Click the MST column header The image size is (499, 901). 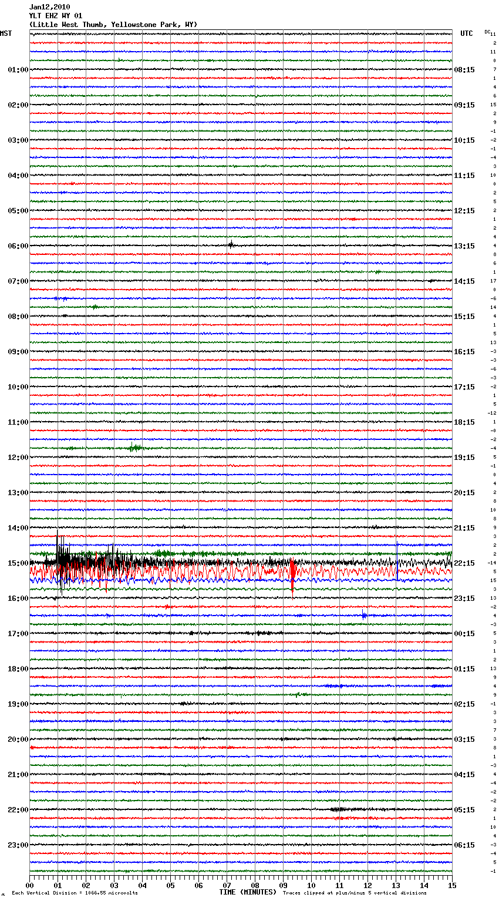point(6,33)
